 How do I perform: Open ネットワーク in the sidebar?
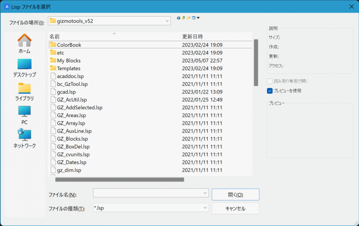point(24,138)
